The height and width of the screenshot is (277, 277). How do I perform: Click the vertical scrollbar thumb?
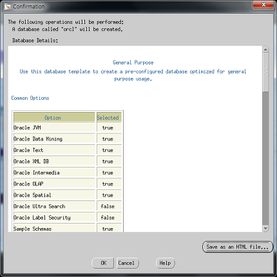coord(265,72)
